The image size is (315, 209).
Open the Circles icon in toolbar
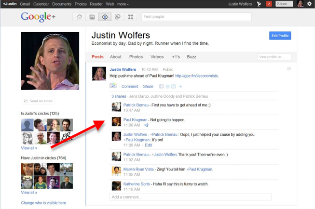point(118,17)
